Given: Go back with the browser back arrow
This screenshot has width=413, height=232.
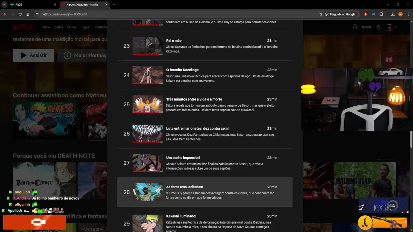Looking at the screenshot, I should coord(5,14).
